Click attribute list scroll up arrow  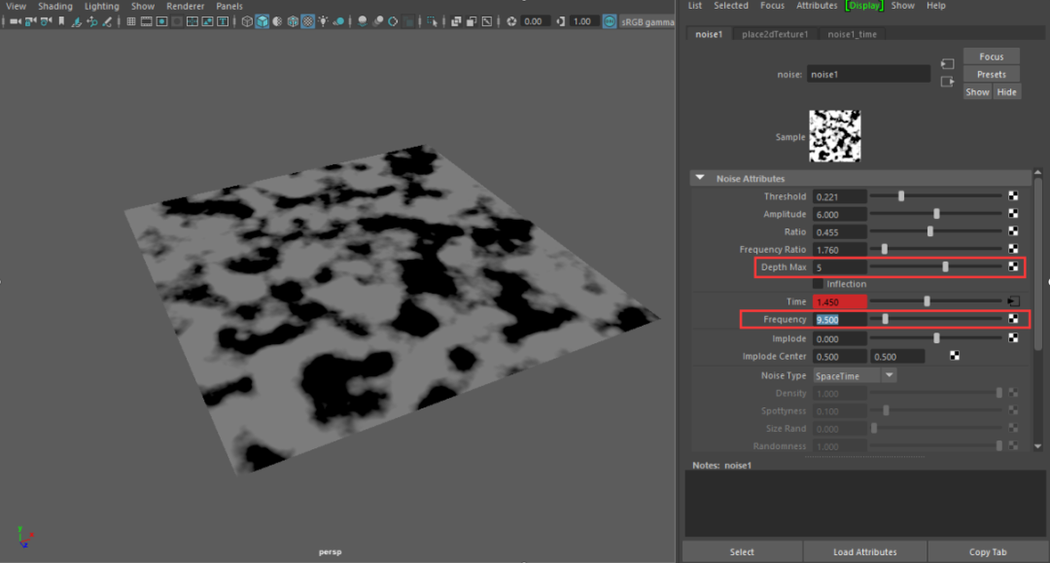point(1037,173)
